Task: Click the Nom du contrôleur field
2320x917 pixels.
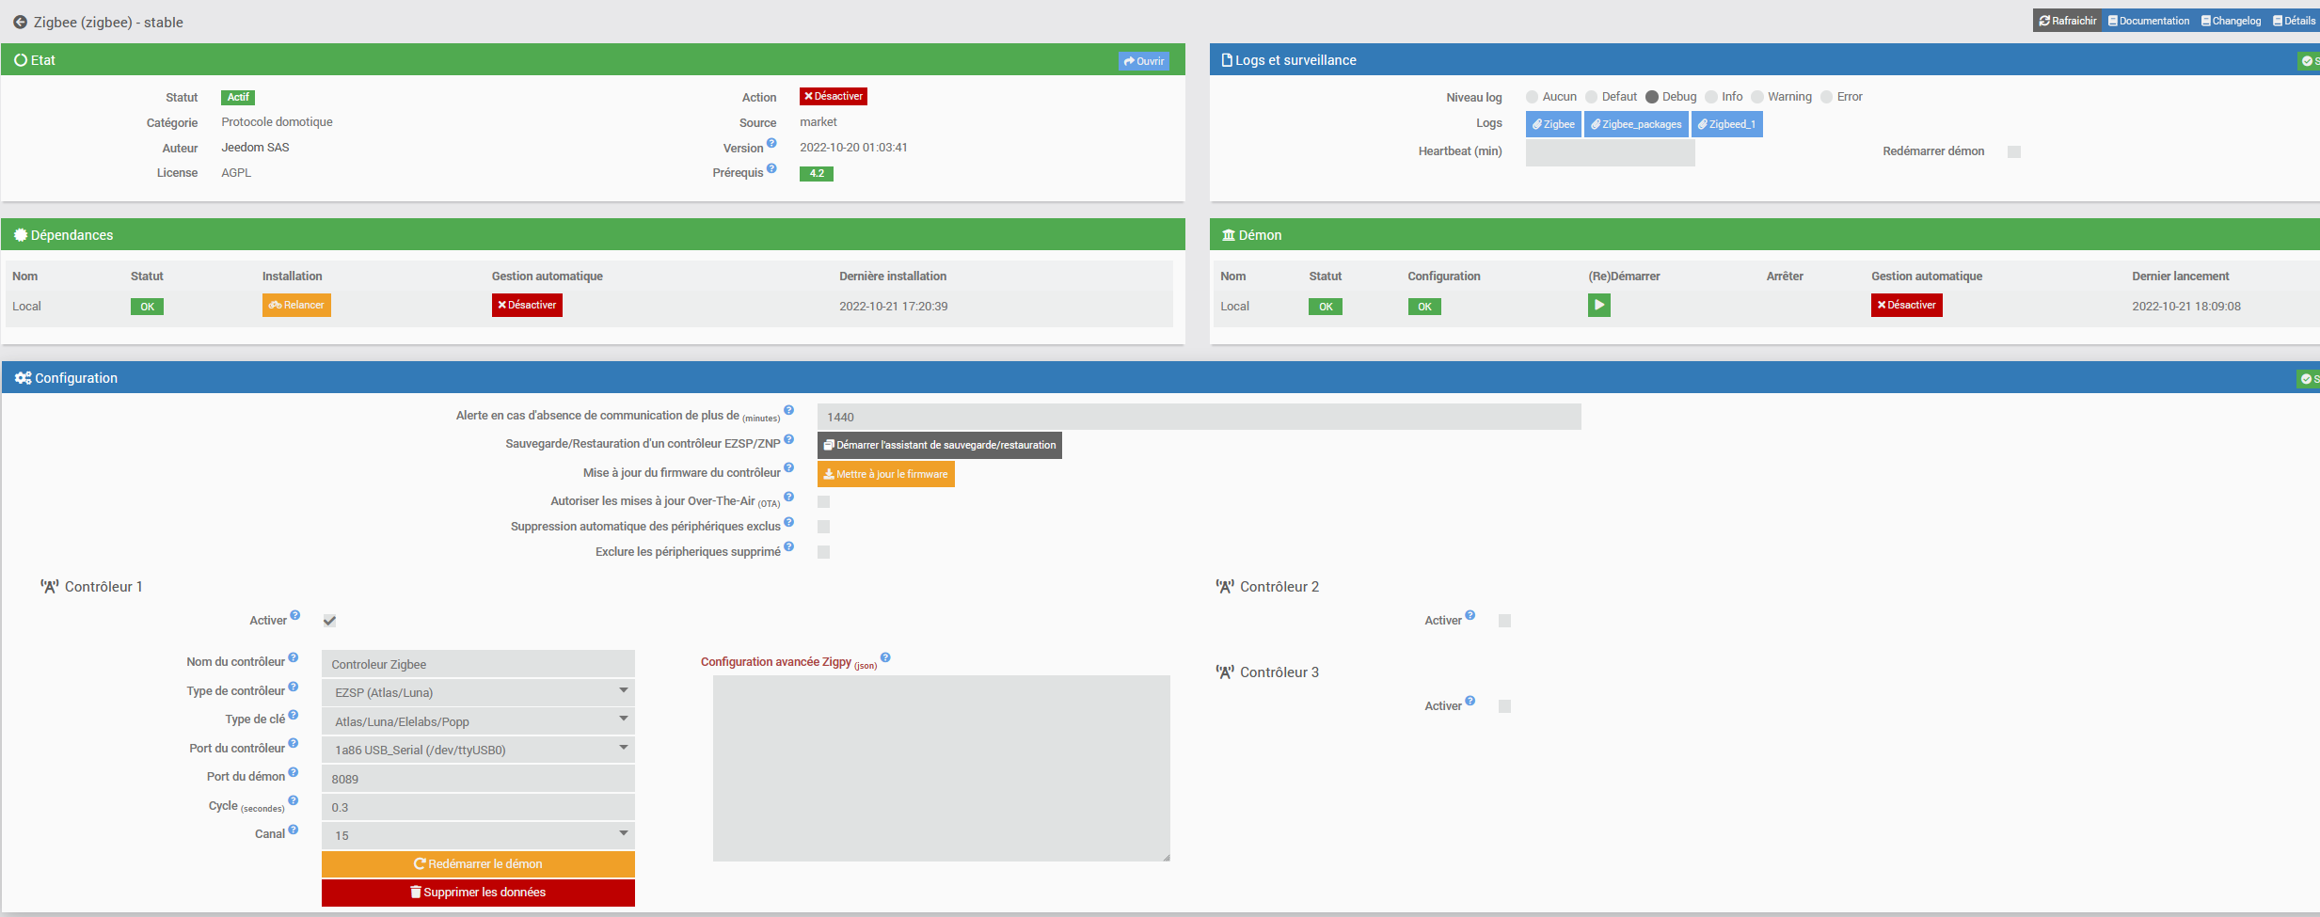Action: (478, 664)
